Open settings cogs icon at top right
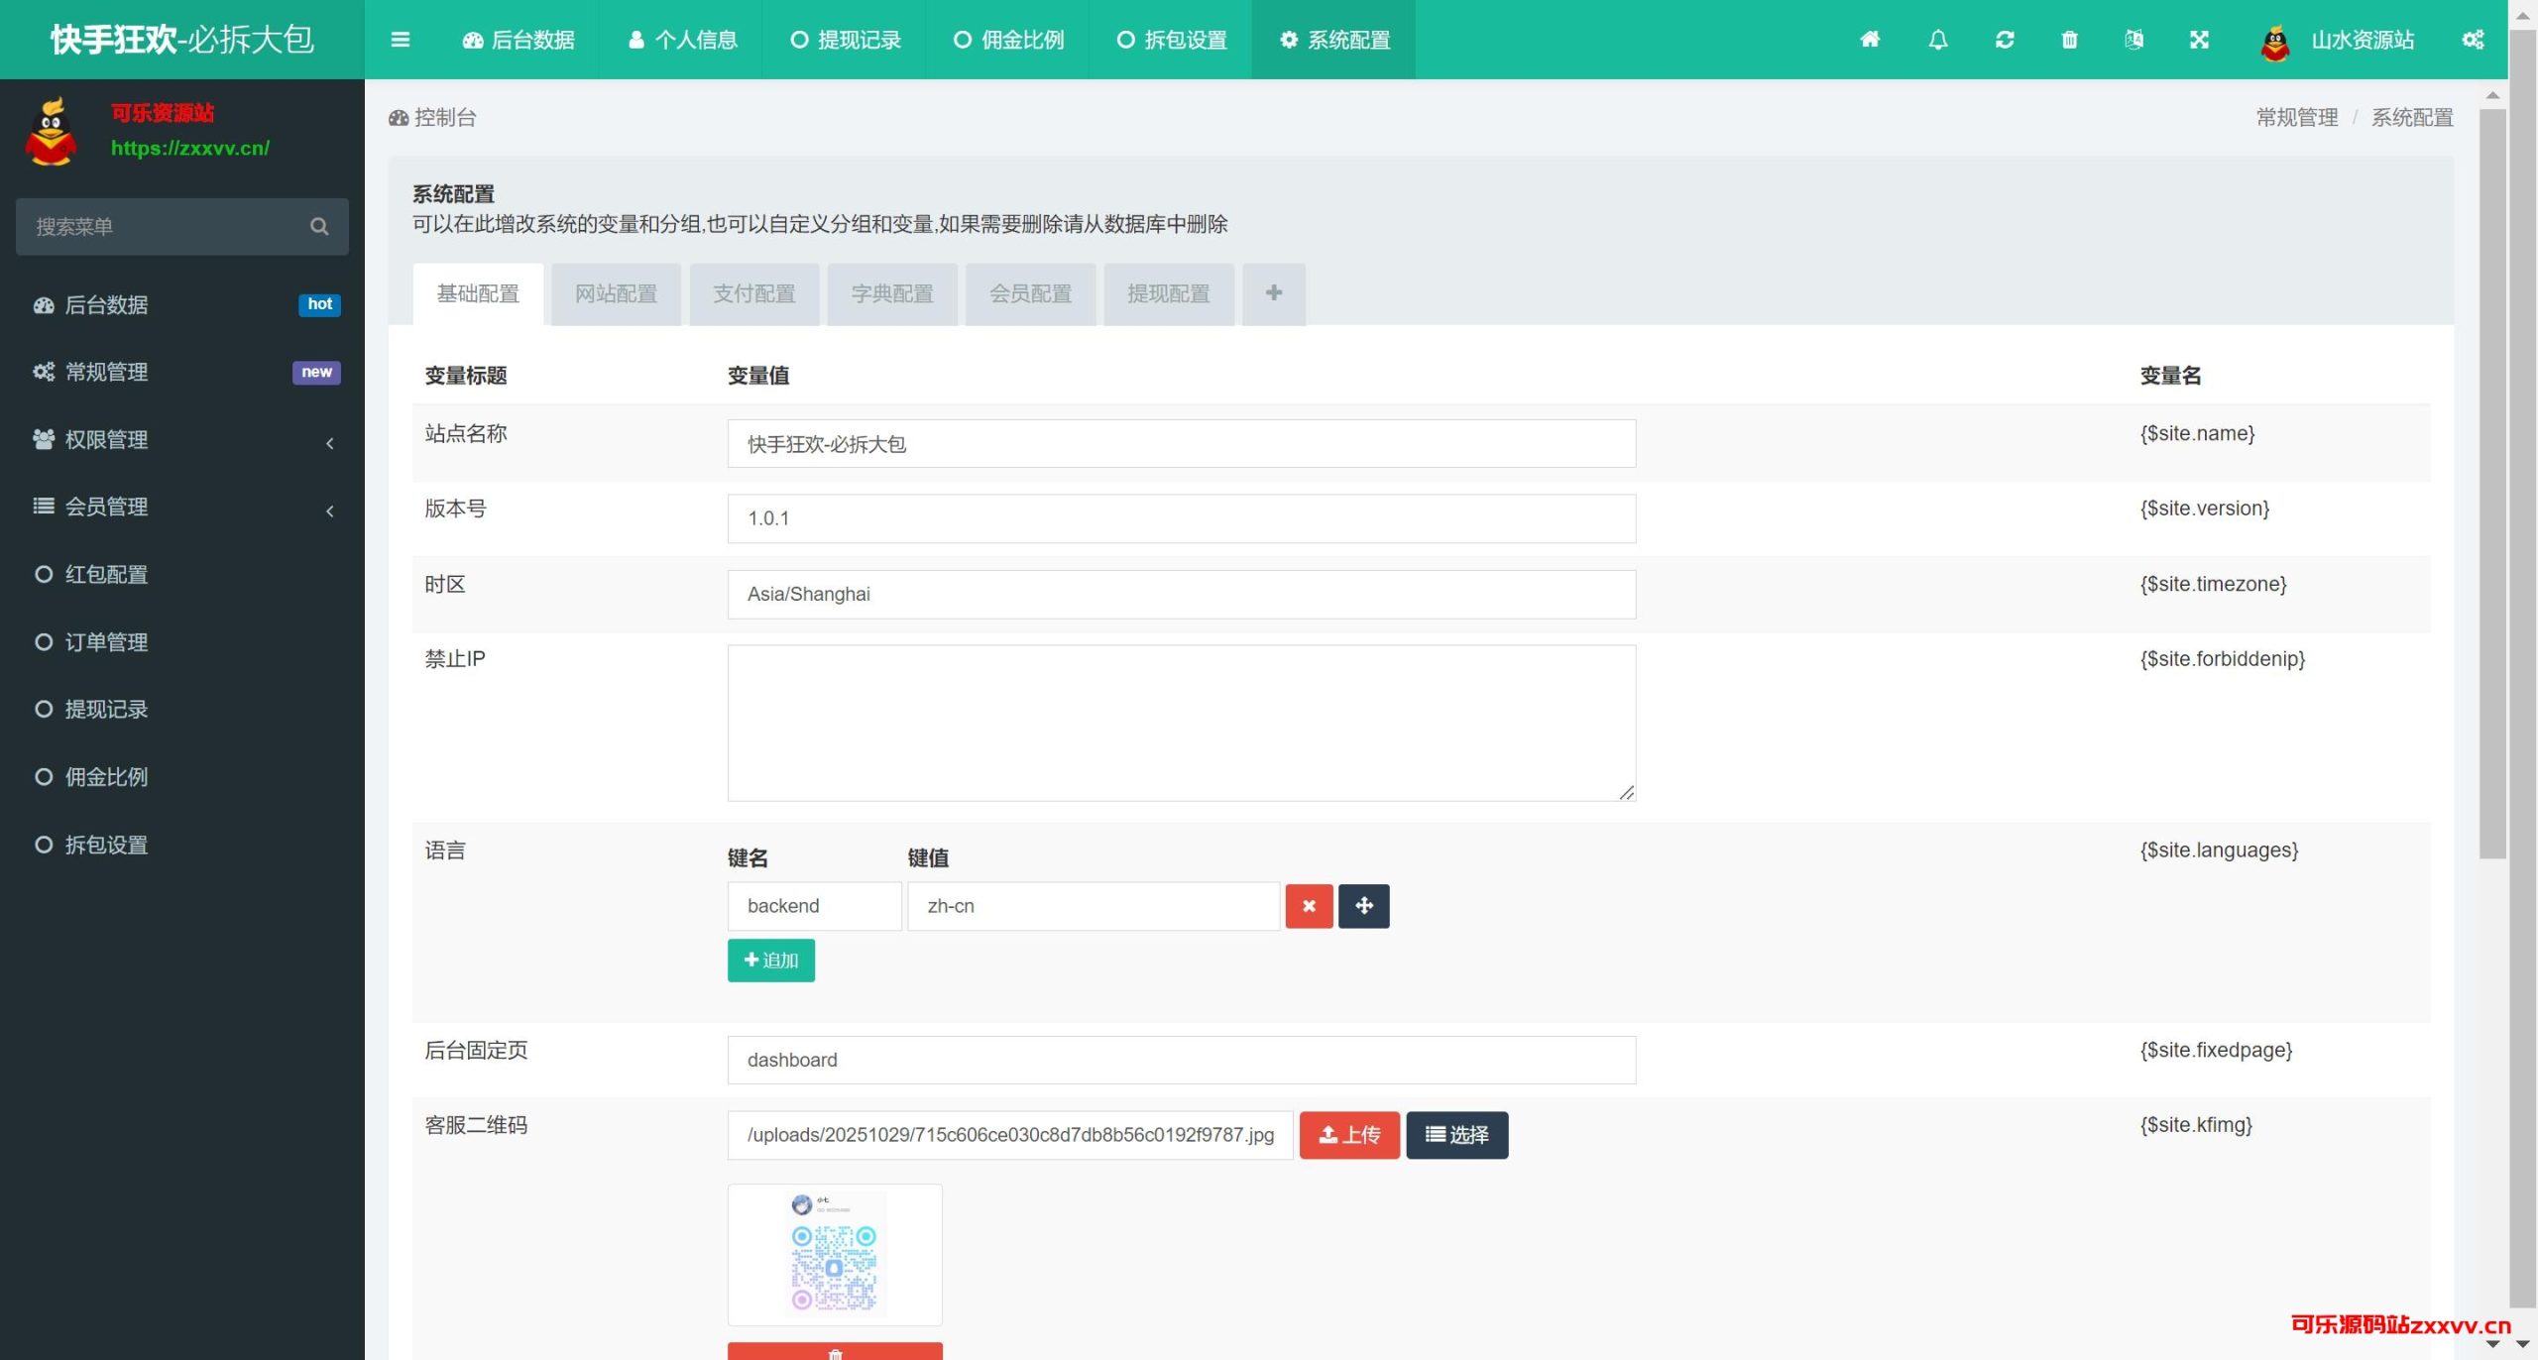Screen dimensions: 2538x1360 pyautogui.click(x=2473, y=40)
